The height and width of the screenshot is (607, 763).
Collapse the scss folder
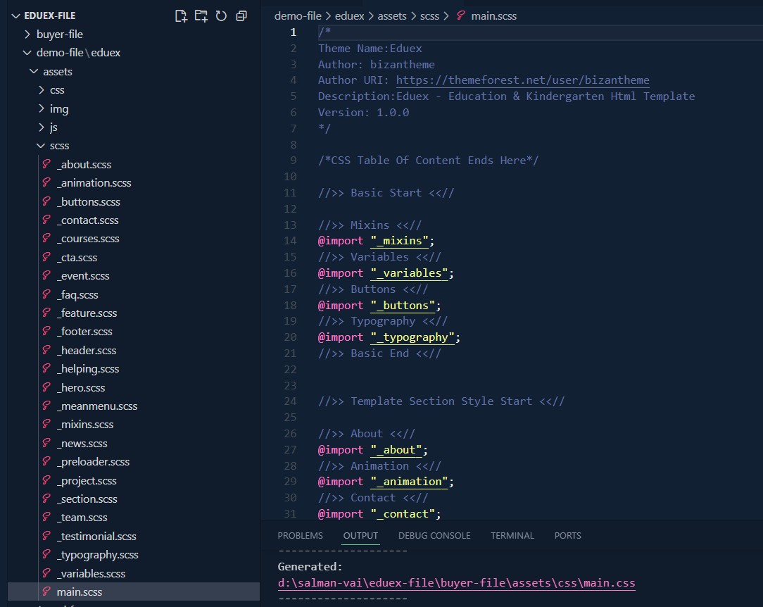tap(59, 146)
